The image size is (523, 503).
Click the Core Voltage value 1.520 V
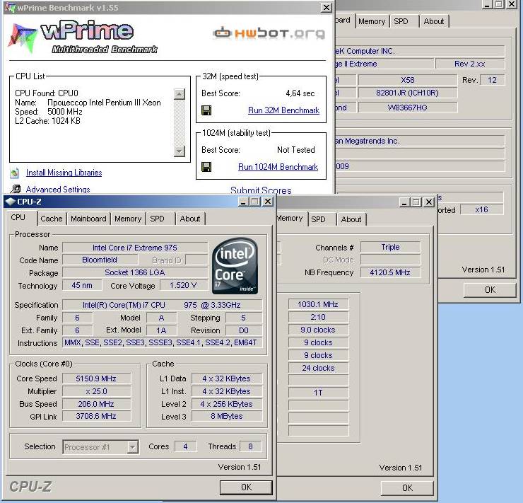183,285
